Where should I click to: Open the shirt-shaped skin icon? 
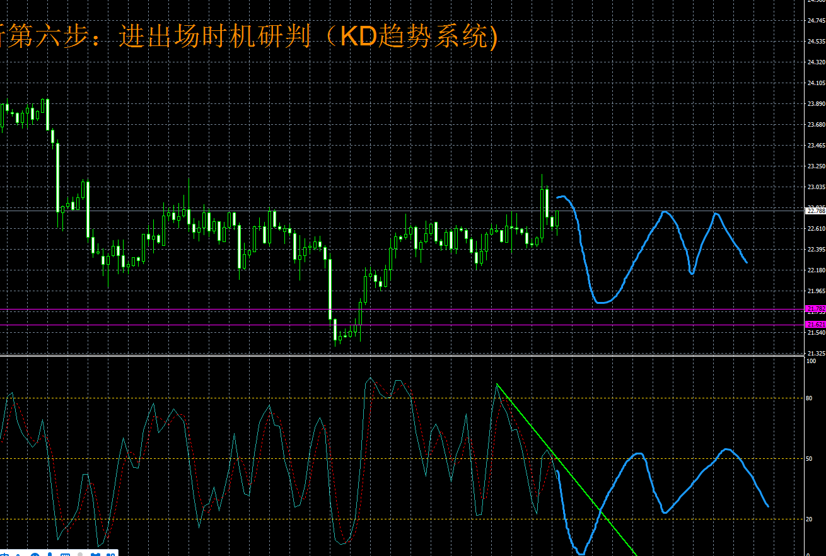pos(95,554)
